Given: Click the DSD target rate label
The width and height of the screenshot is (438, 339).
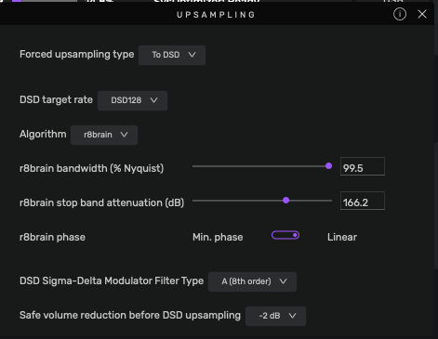Looking at the screenshot, I should 56,100.
